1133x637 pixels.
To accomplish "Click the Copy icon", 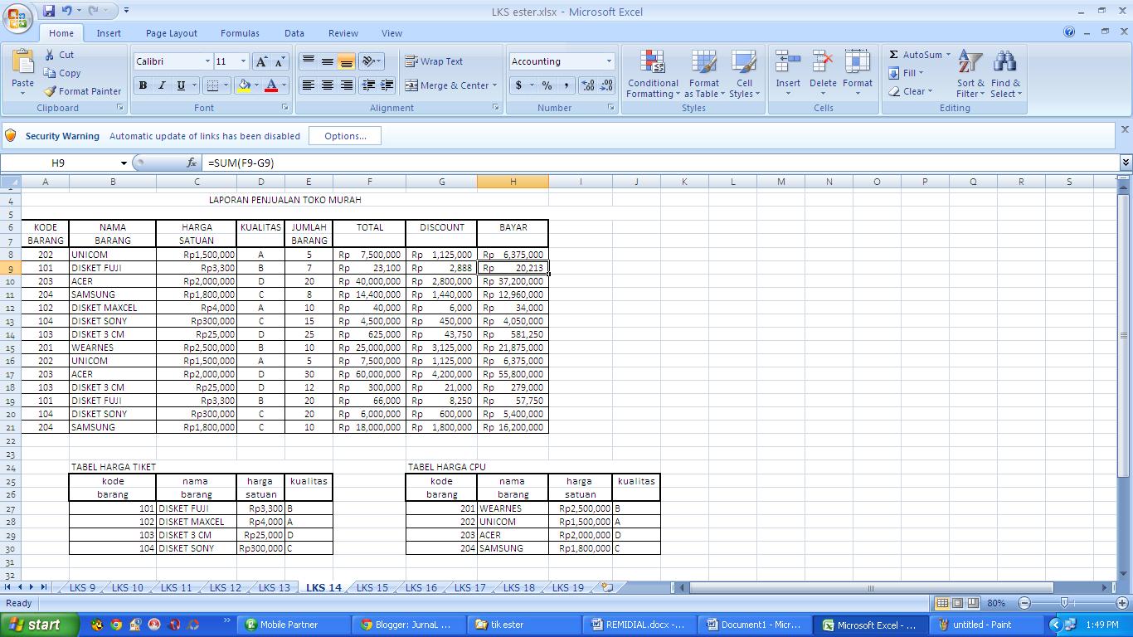I will click(50, 73).
